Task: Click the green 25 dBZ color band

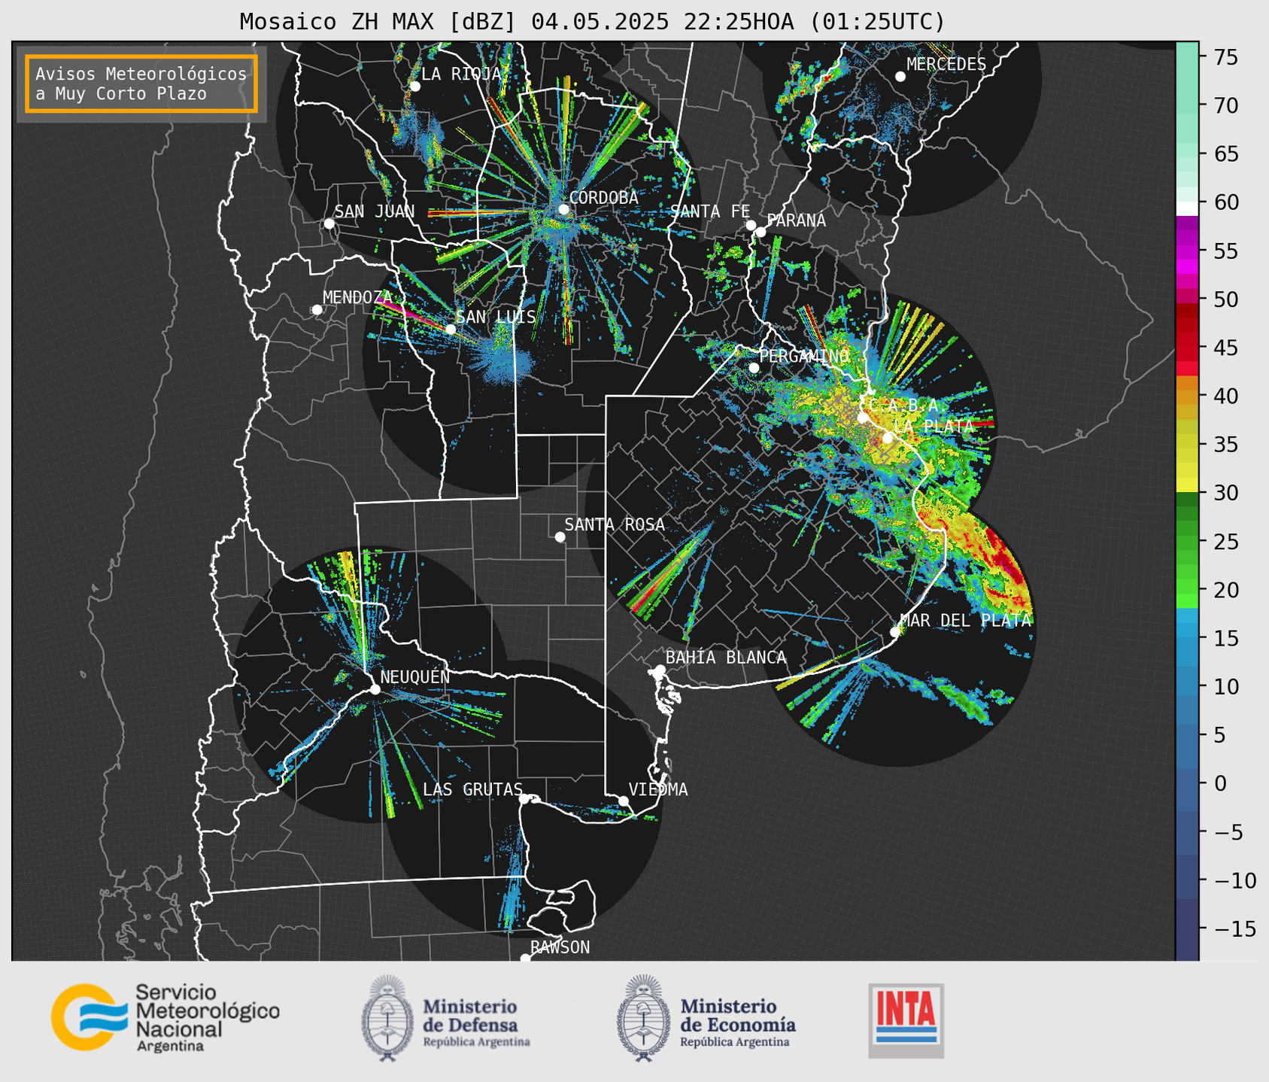Action: point(1187,543)
